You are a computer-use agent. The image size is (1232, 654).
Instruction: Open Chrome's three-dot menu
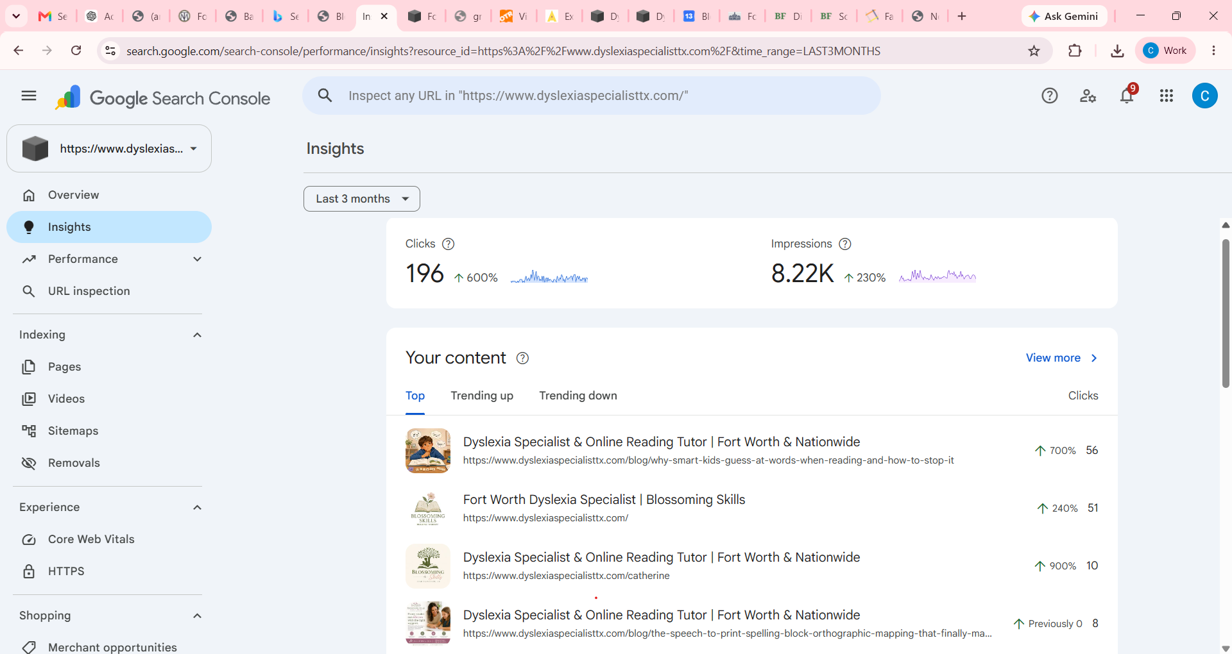(1213, 51)
